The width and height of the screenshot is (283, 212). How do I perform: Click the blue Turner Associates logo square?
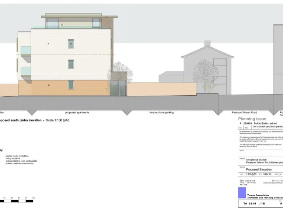point(242,193)
